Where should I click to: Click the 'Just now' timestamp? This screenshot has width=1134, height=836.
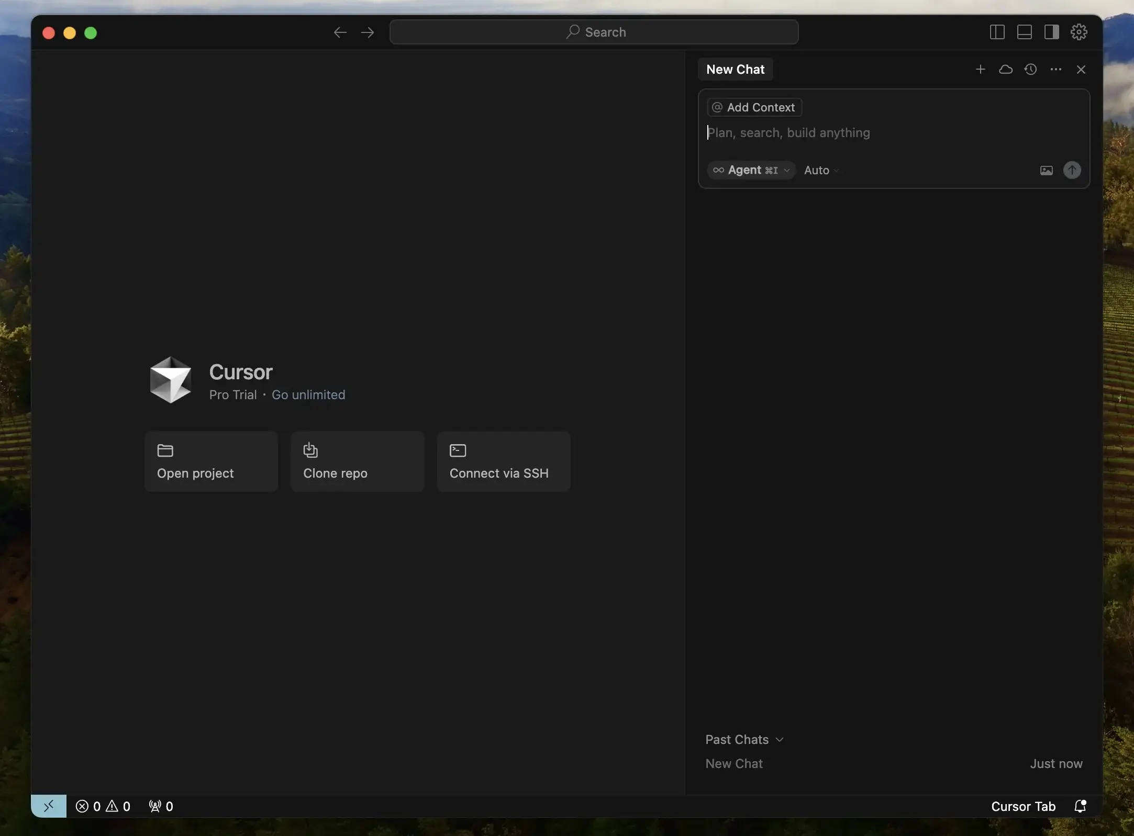point(1056,764)
